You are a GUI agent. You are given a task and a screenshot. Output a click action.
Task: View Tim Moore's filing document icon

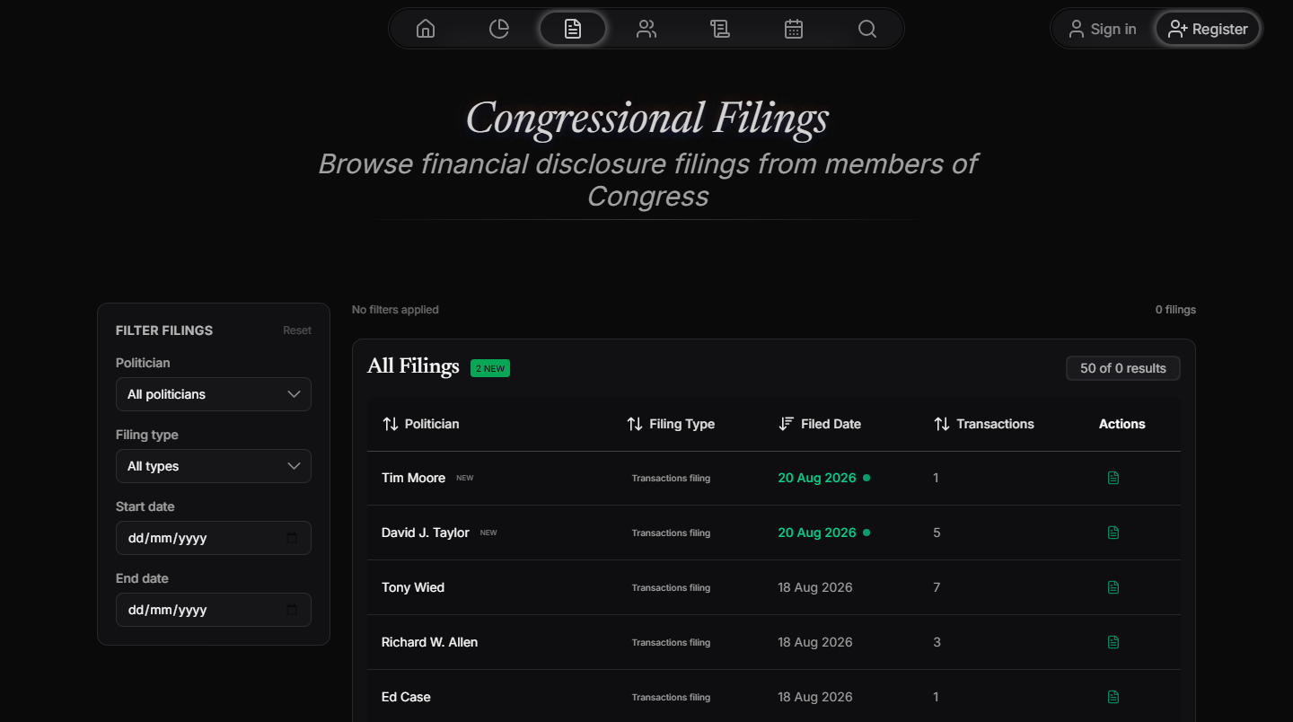1113,478
